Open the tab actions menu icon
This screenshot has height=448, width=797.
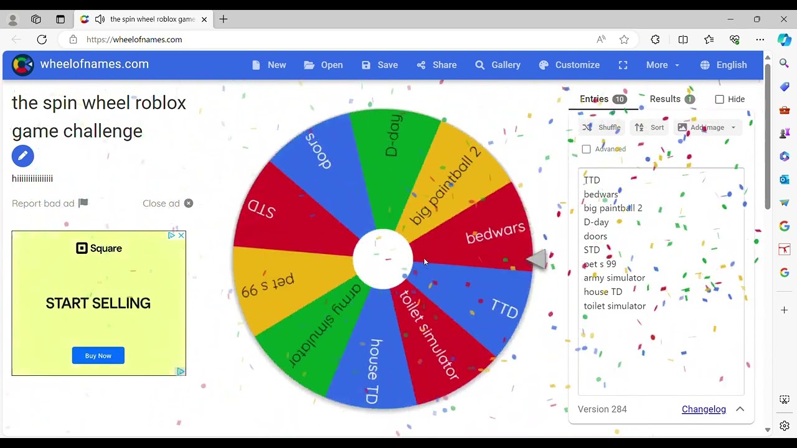pos(60,19)
